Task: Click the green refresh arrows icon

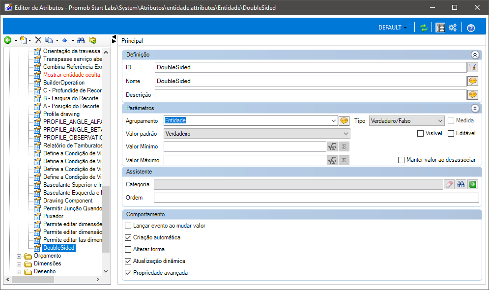Action: click(423, 28)
